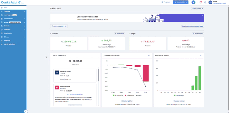The height and width of the screenshot is (113, 229).
Task: Click the Antecipações icon in sidebar
Action: [x=2, y=33]
